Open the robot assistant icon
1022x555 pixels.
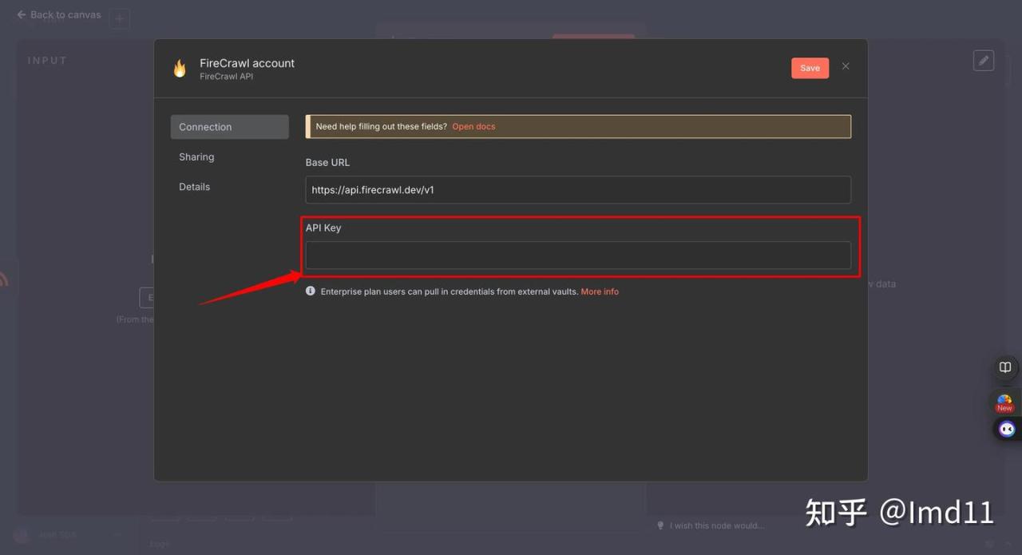pos(1007,430)
